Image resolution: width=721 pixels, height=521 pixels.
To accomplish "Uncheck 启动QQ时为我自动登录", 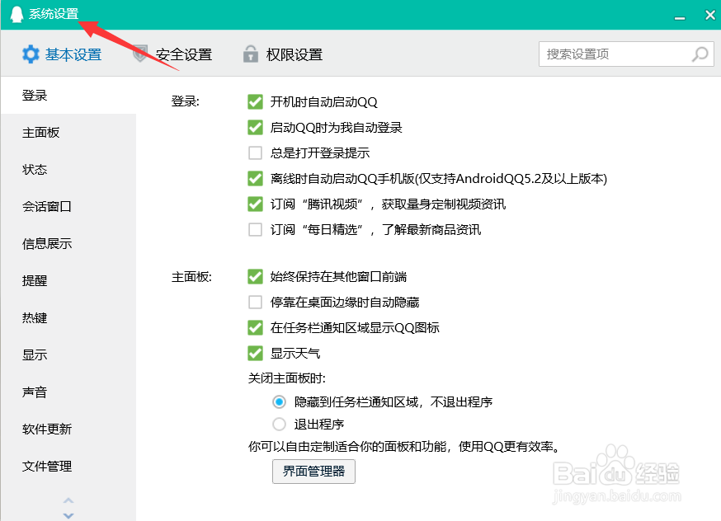I will [255, 127].
